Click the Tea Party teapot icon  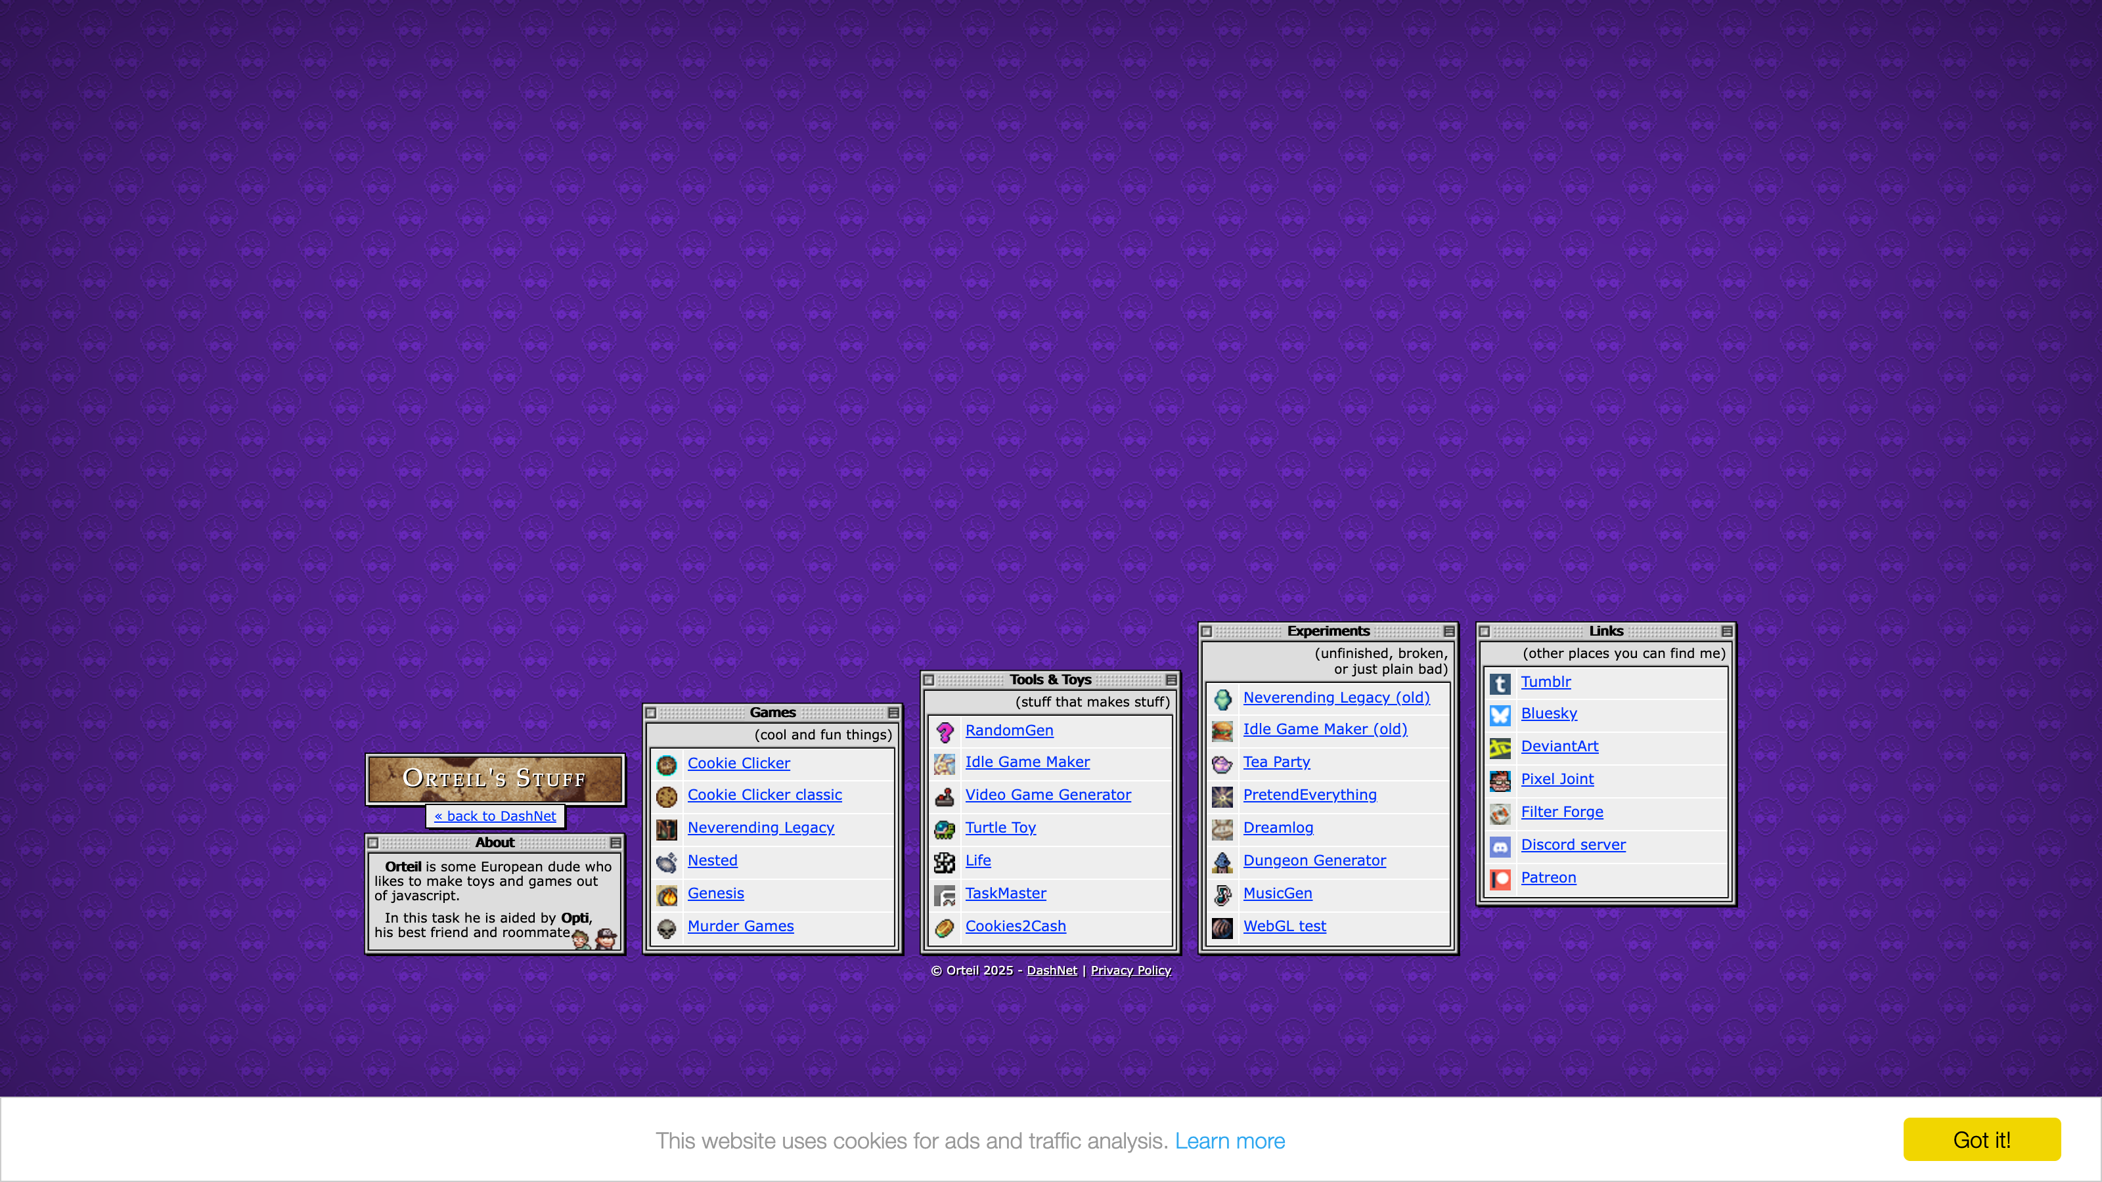(1222, 764)
